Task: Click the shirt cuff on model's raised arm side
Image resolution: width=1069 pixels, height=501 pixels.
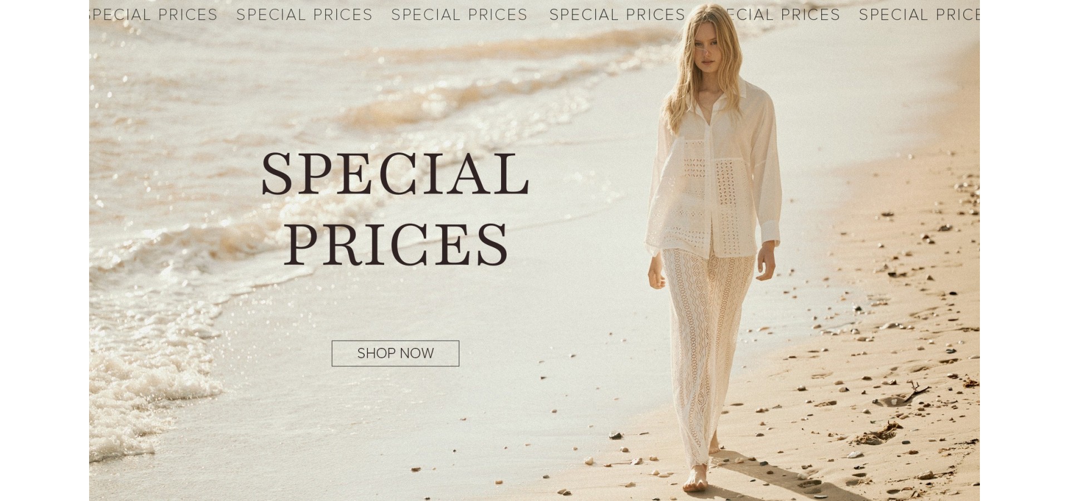Action: [769, 231]
